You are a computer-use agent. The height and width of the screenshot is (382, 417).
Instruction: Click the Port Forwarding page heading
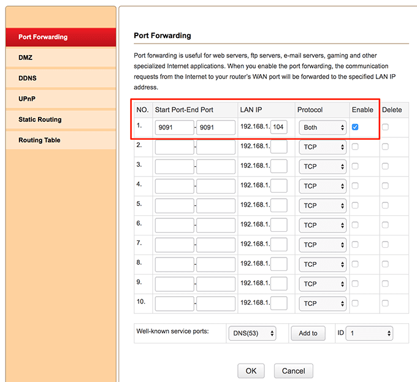(x=163, y=36)
